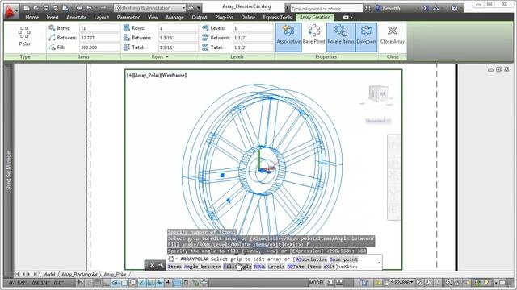
Task: Click the toolbar lock padlock icon in status bar
Action: click(x=458, y=283)
